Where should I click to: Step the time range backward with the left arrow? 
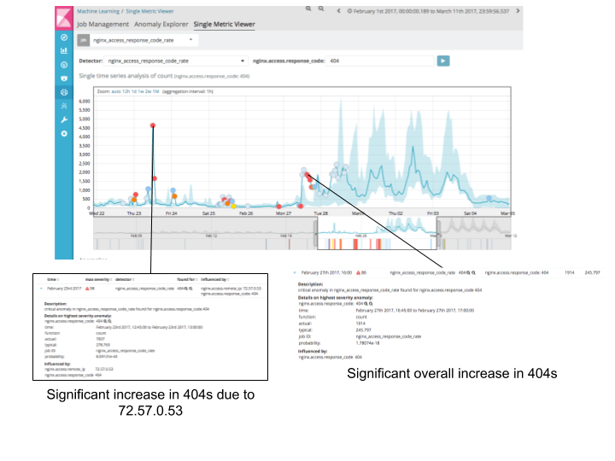click(338, 11)
